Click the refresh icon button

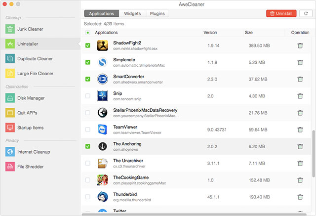click(x=306, y=14)
